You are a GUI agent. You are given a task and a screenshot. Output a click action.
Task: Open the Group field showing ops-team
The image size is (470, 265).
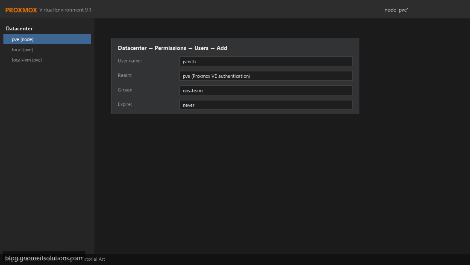(266, 91)
